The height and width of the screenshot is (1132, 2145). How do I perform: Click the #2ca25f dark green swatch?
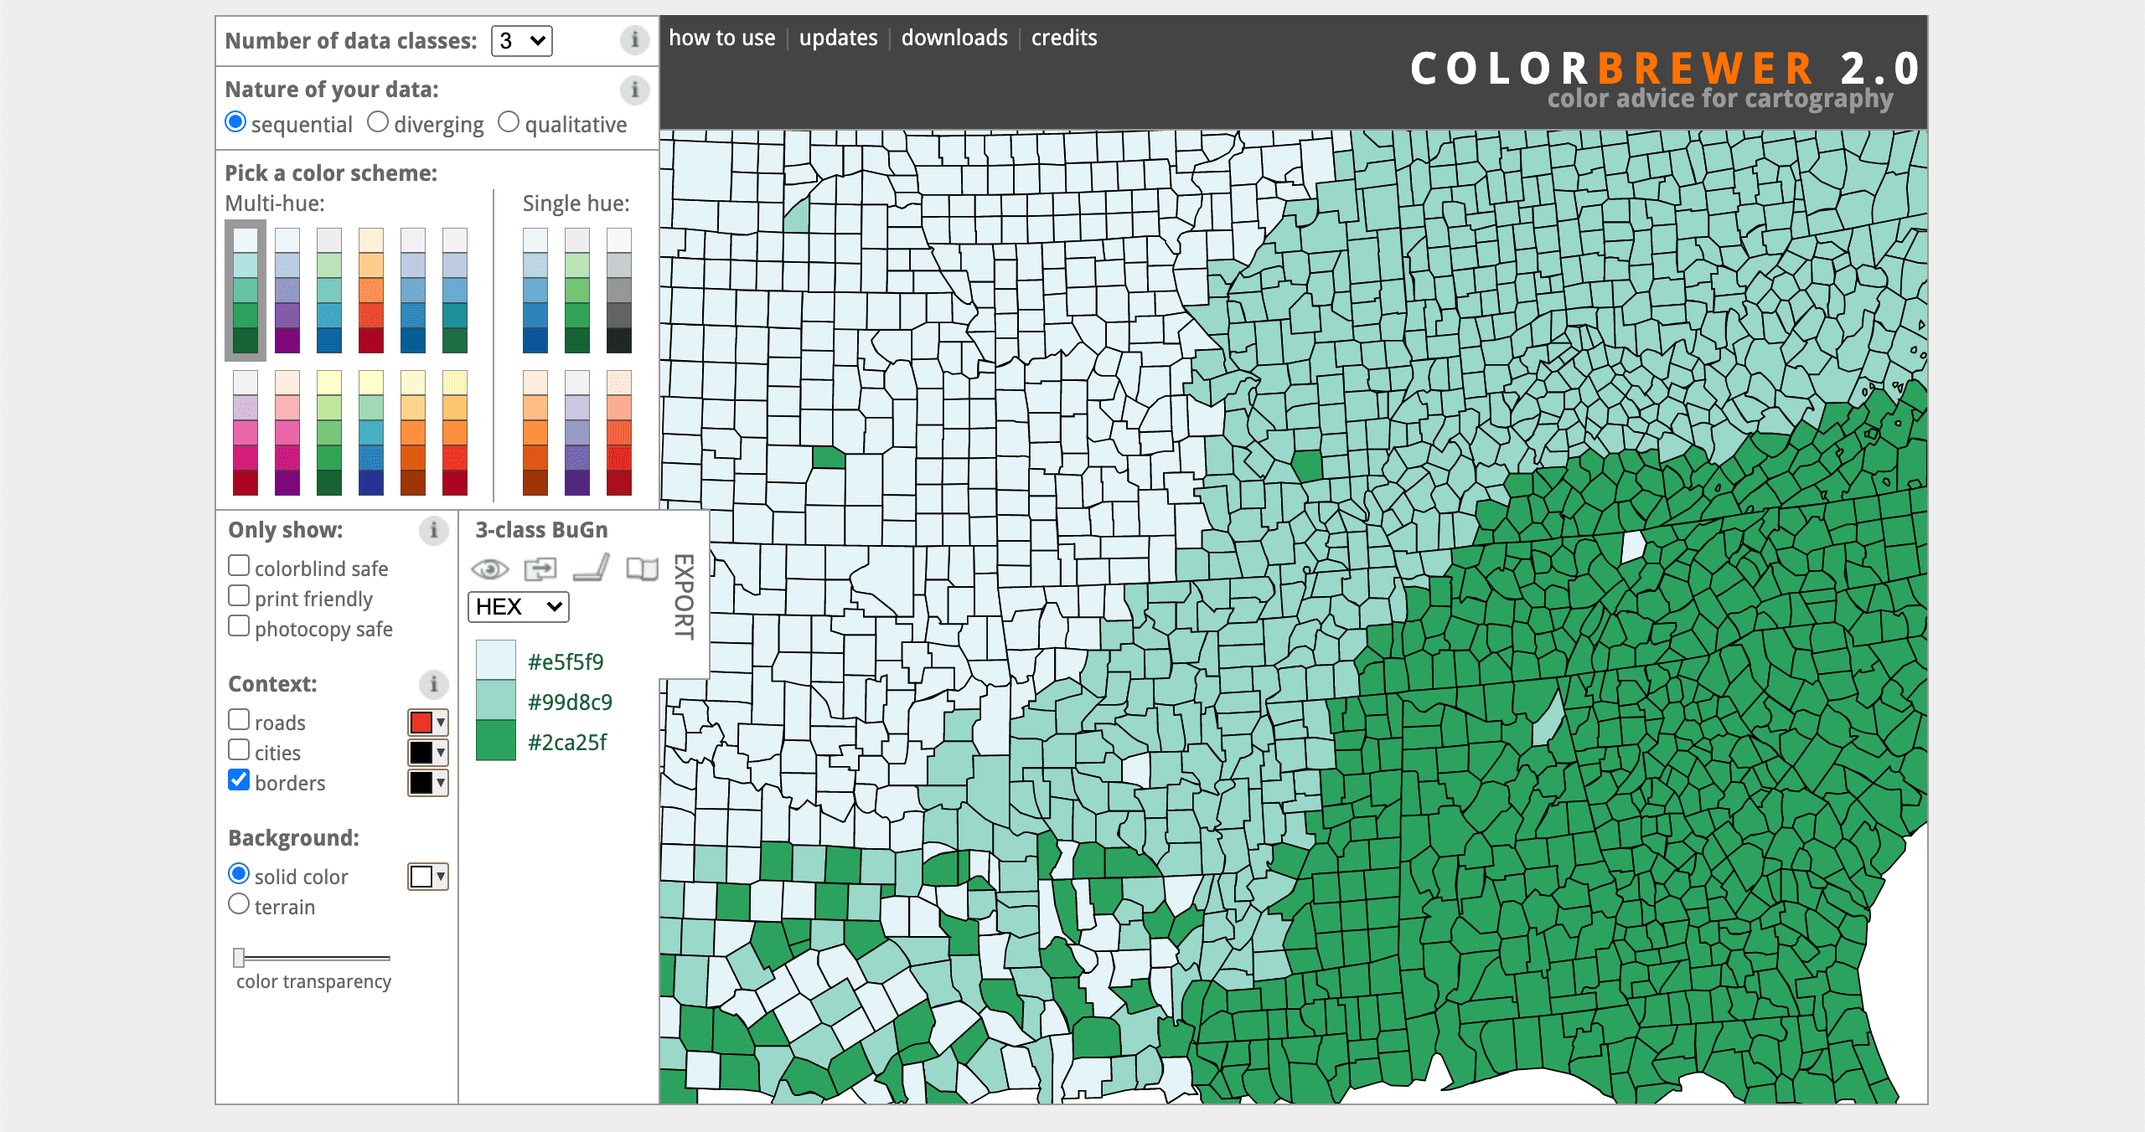tap(496, 742)
